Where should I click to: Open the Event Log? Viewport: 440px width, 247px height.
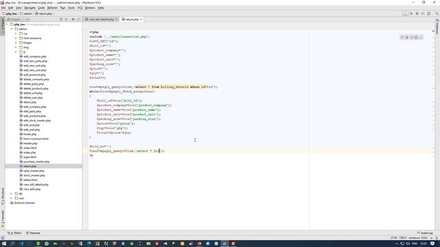click(x=425, y=233)
